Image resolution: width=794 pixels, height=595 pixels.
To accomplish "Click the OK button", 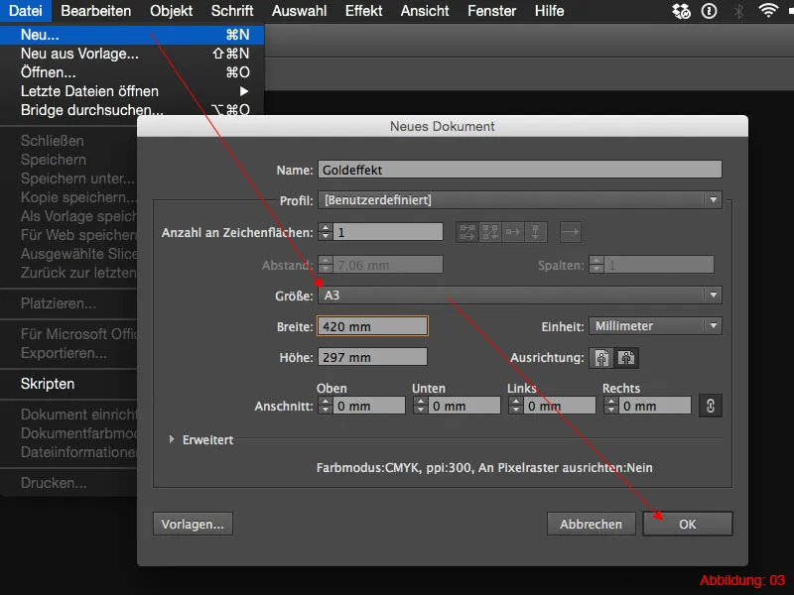I will [x=688, y=524].
